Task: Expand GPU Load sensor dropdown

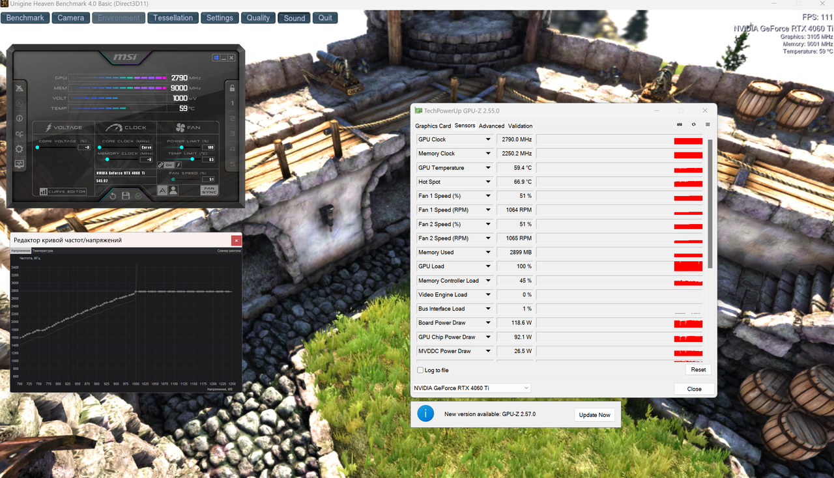Action: click(x=487, y=266)
